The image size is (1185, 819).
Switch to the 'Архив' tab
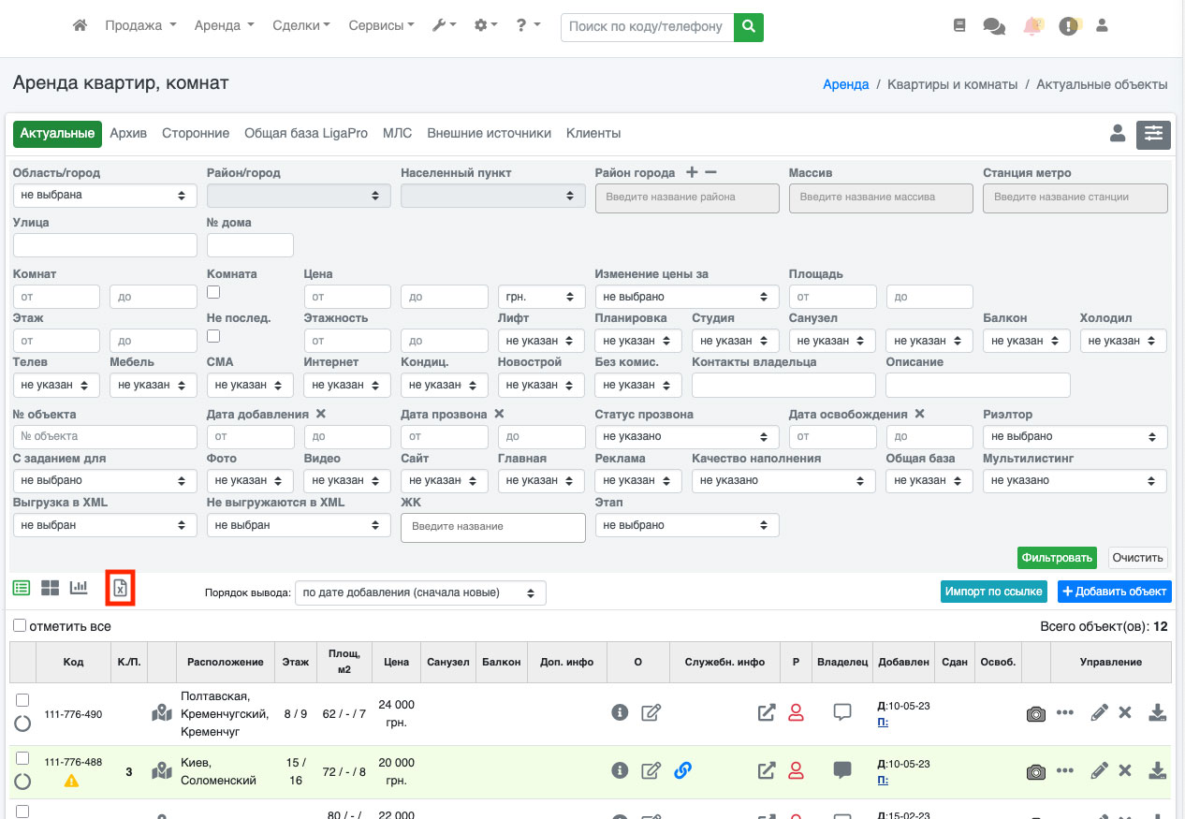(x=128, y=134)
